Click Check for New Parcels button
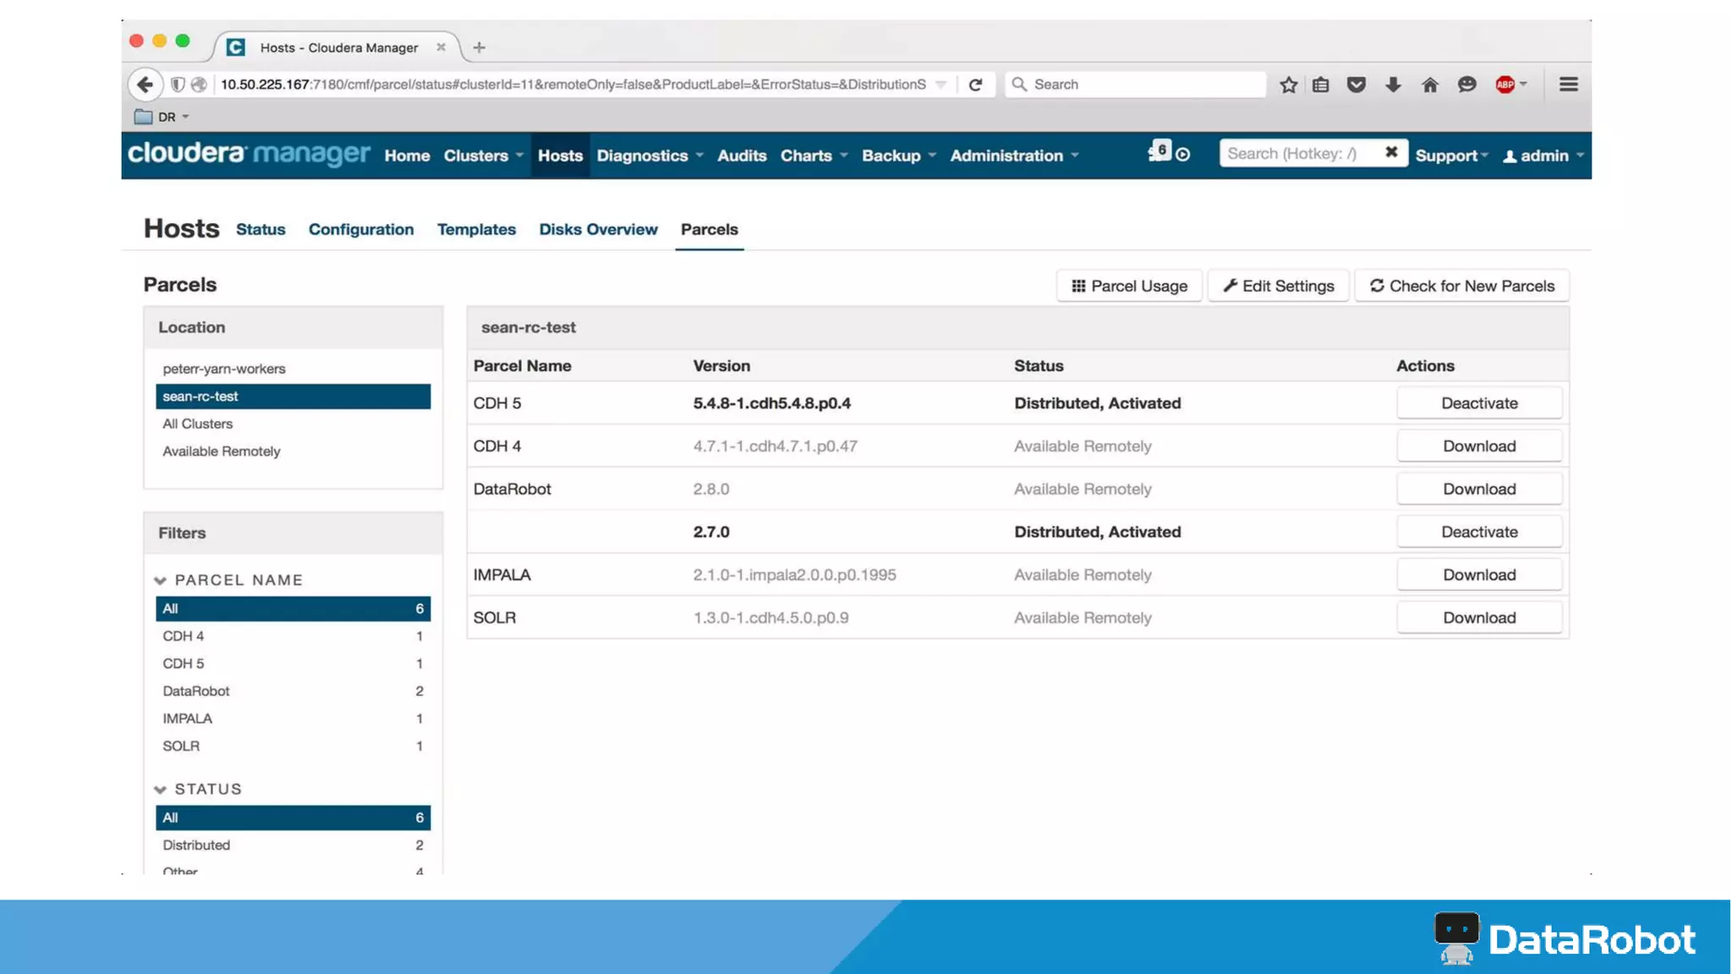 coord(1461,286)
